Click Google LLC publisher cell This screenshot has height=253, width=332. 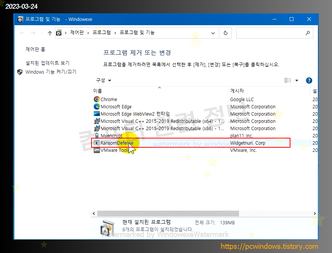(x=242, y=99)
